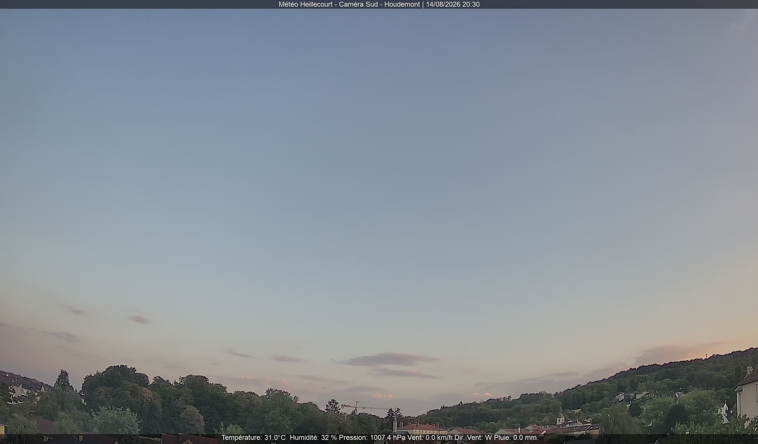The height and width of the screenshot is (444, 758).
Task: Select the date "14/08/2026" in the header
Action: [x=443, y=4]
